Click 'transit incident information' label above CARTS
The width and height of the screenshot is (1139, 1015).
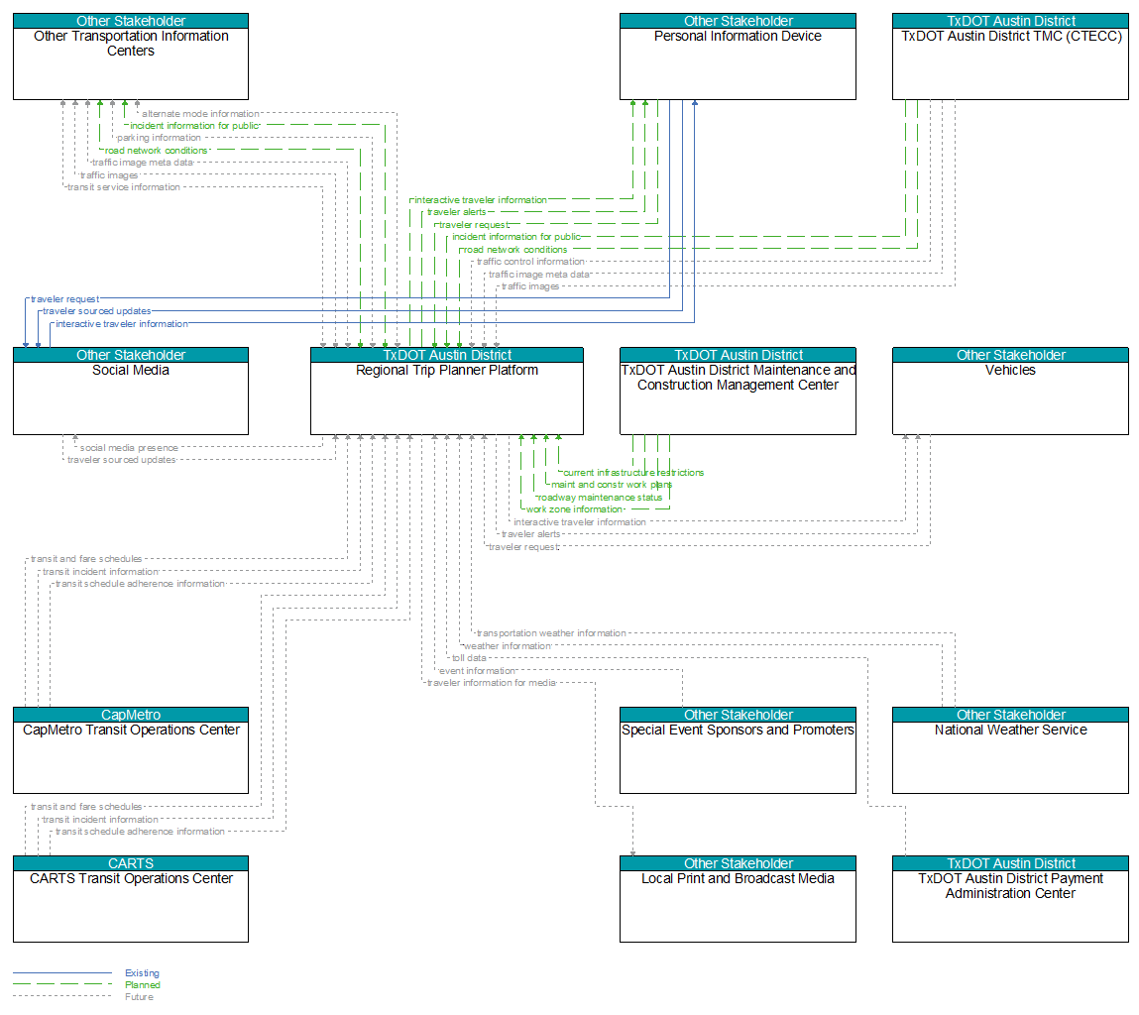100,820
